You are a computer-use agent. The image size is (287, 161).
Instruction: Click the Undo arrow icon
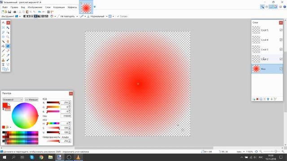[39, 12]
